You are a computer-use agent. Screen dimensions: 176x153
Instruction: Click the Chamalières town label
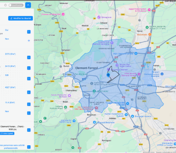(71, 91)
